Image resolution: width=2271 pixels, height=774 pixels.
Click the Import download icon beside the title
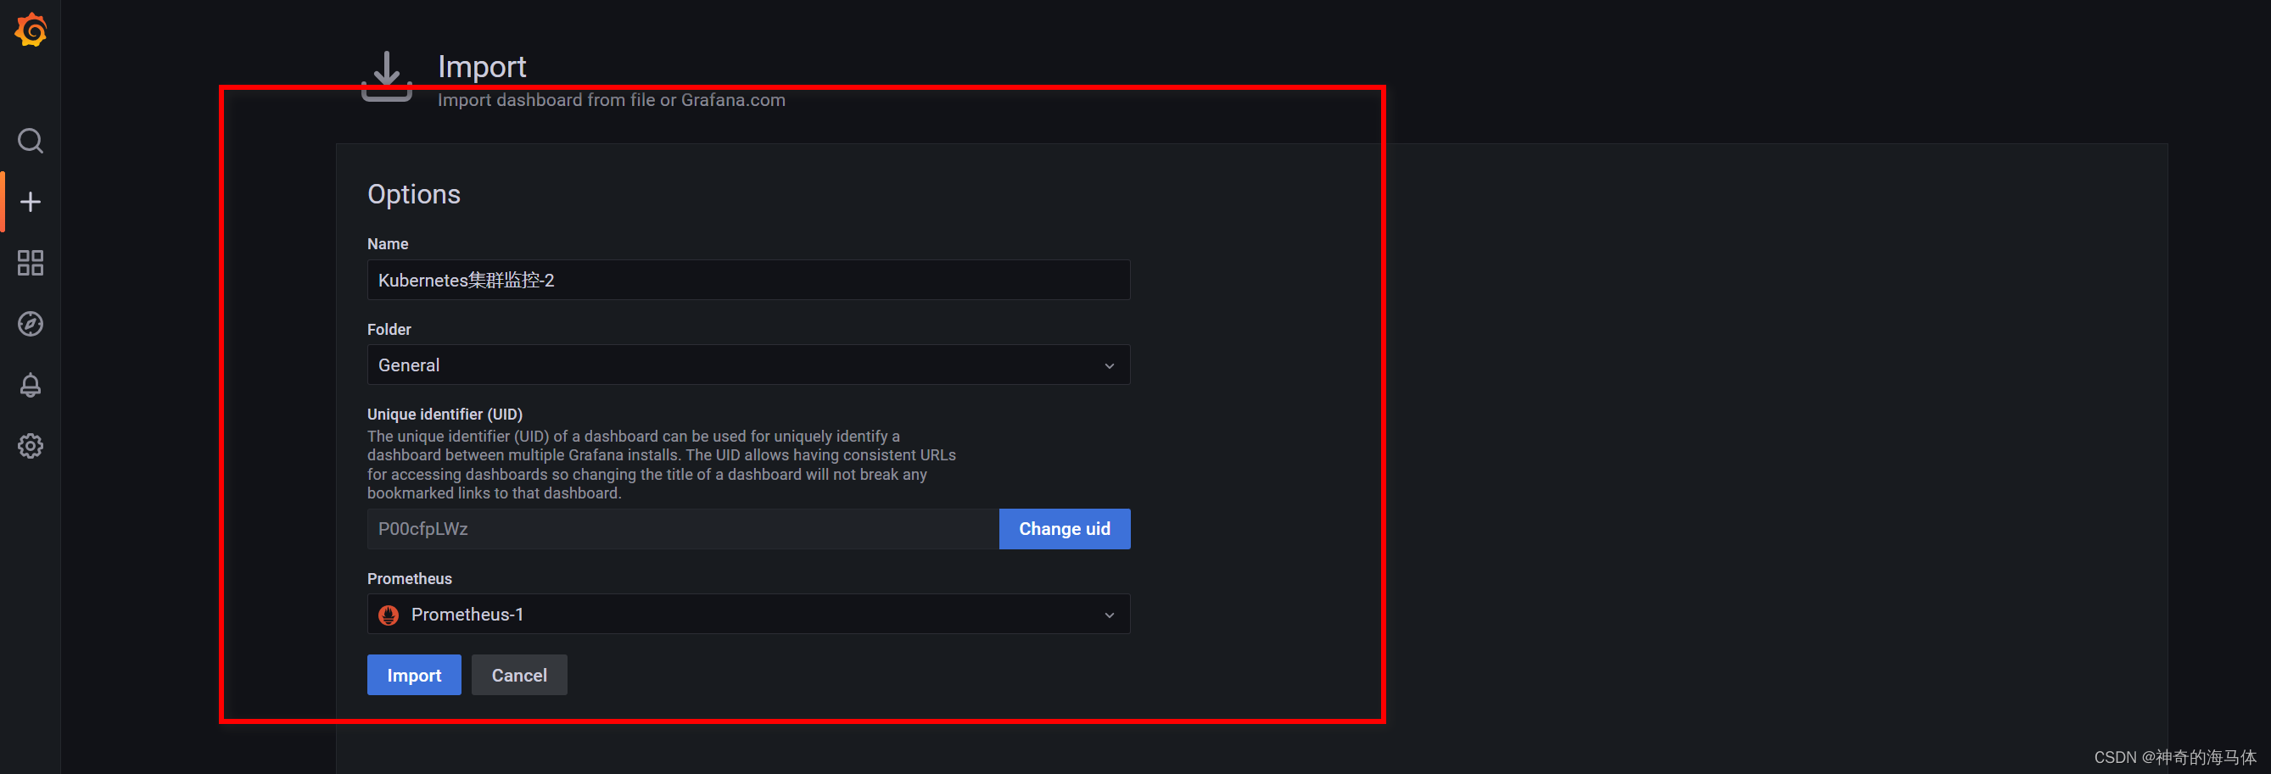[387, 75]
